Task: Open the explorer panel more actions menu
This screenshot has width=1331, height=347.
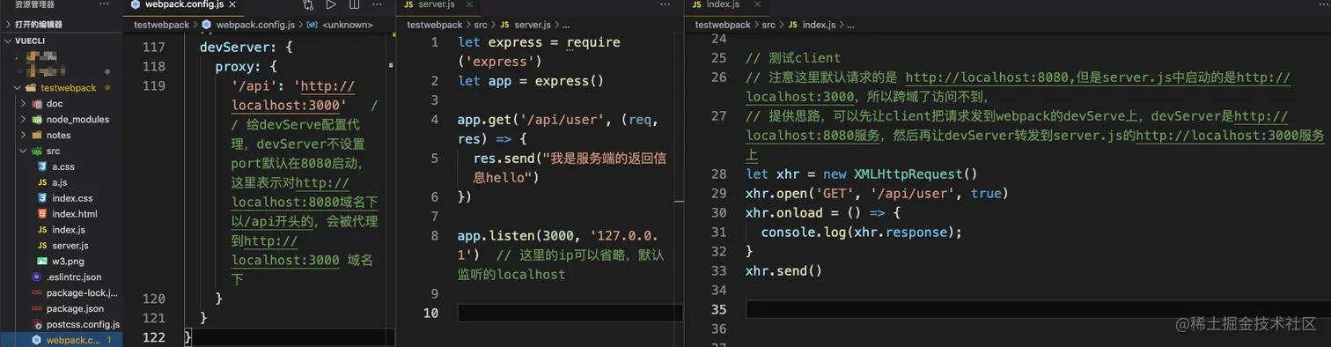Action: tap(104, 4)
